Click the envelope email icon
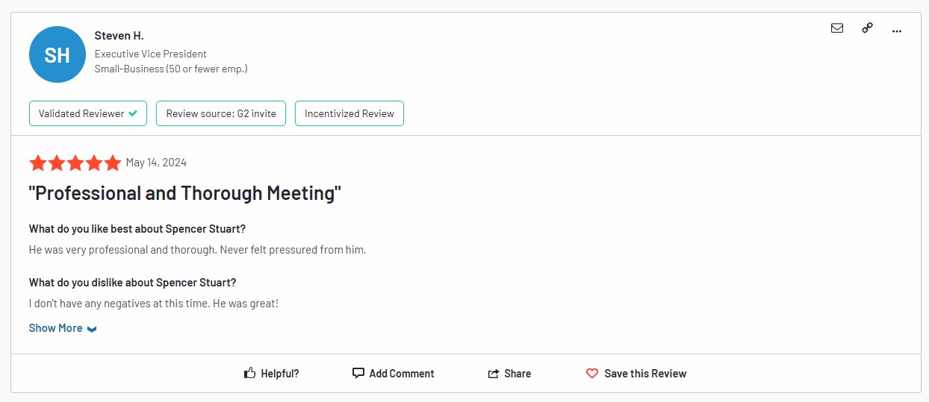This screenshot has width=929, height=402. [x=837, y=28]
